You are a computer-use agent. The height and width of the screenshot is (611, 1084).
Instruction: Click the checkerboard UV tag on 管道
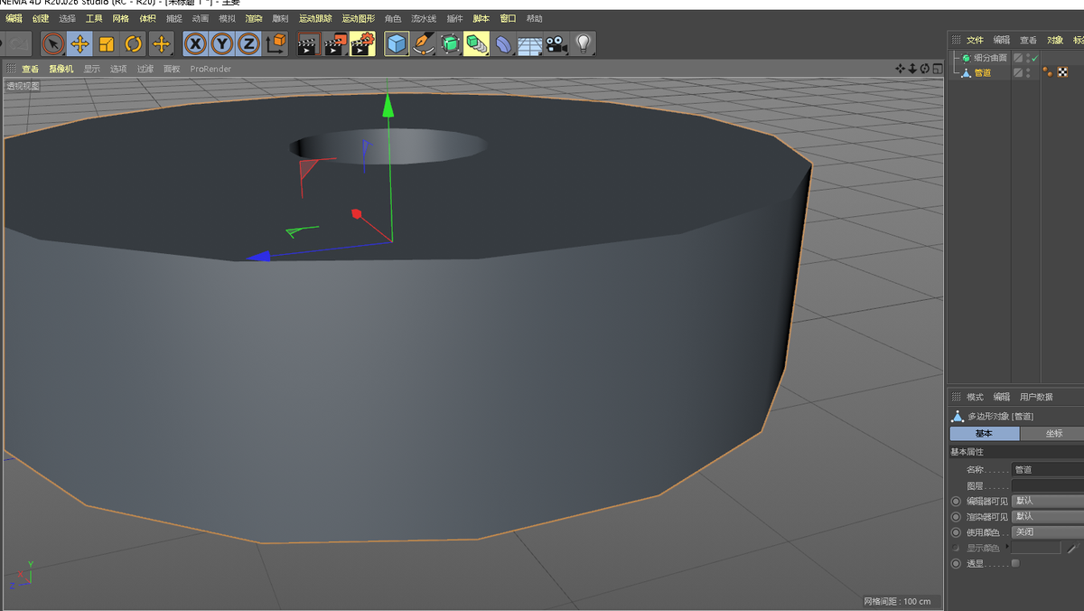(x=1062, y=72)
